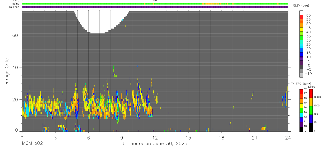The image size is (324, 149).
Task: Select the '10000' label on the NOISE legend
Action: tap(317, 97)
